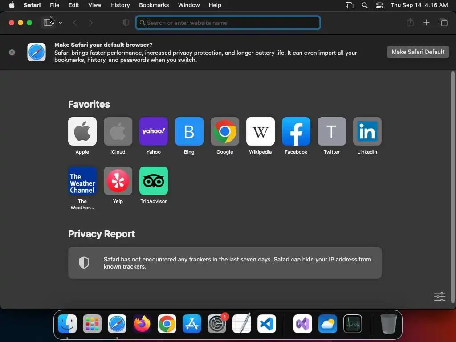Expand the tab group dropdown arrow
This screenshot has height=342, width=456.
coord(60,23)
